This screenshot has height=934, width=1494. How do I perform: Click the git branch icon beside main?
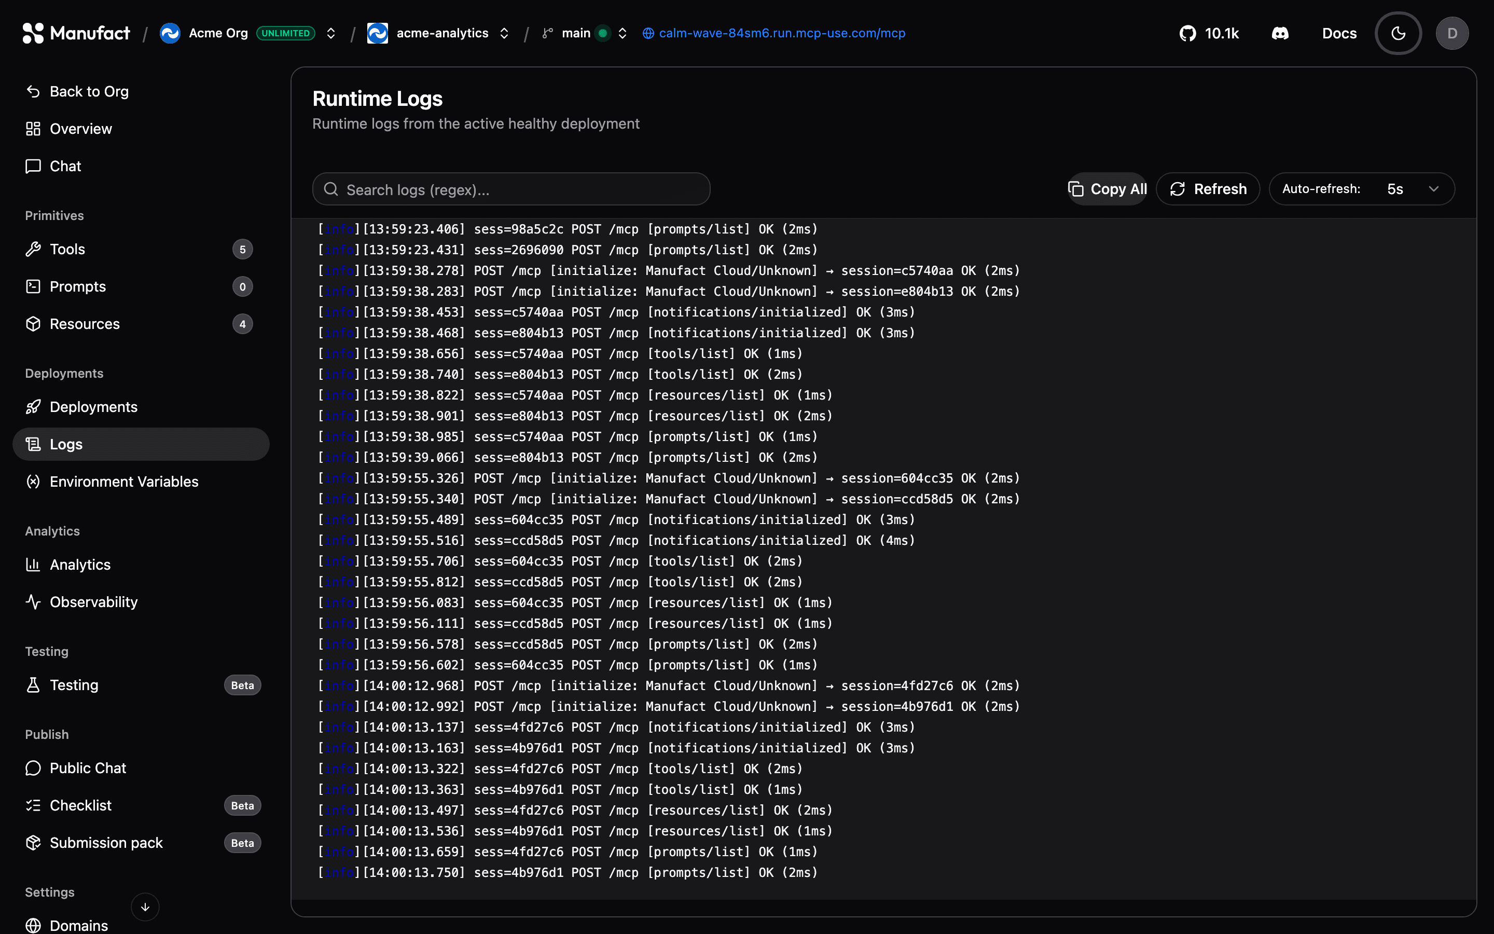(547, 33)
